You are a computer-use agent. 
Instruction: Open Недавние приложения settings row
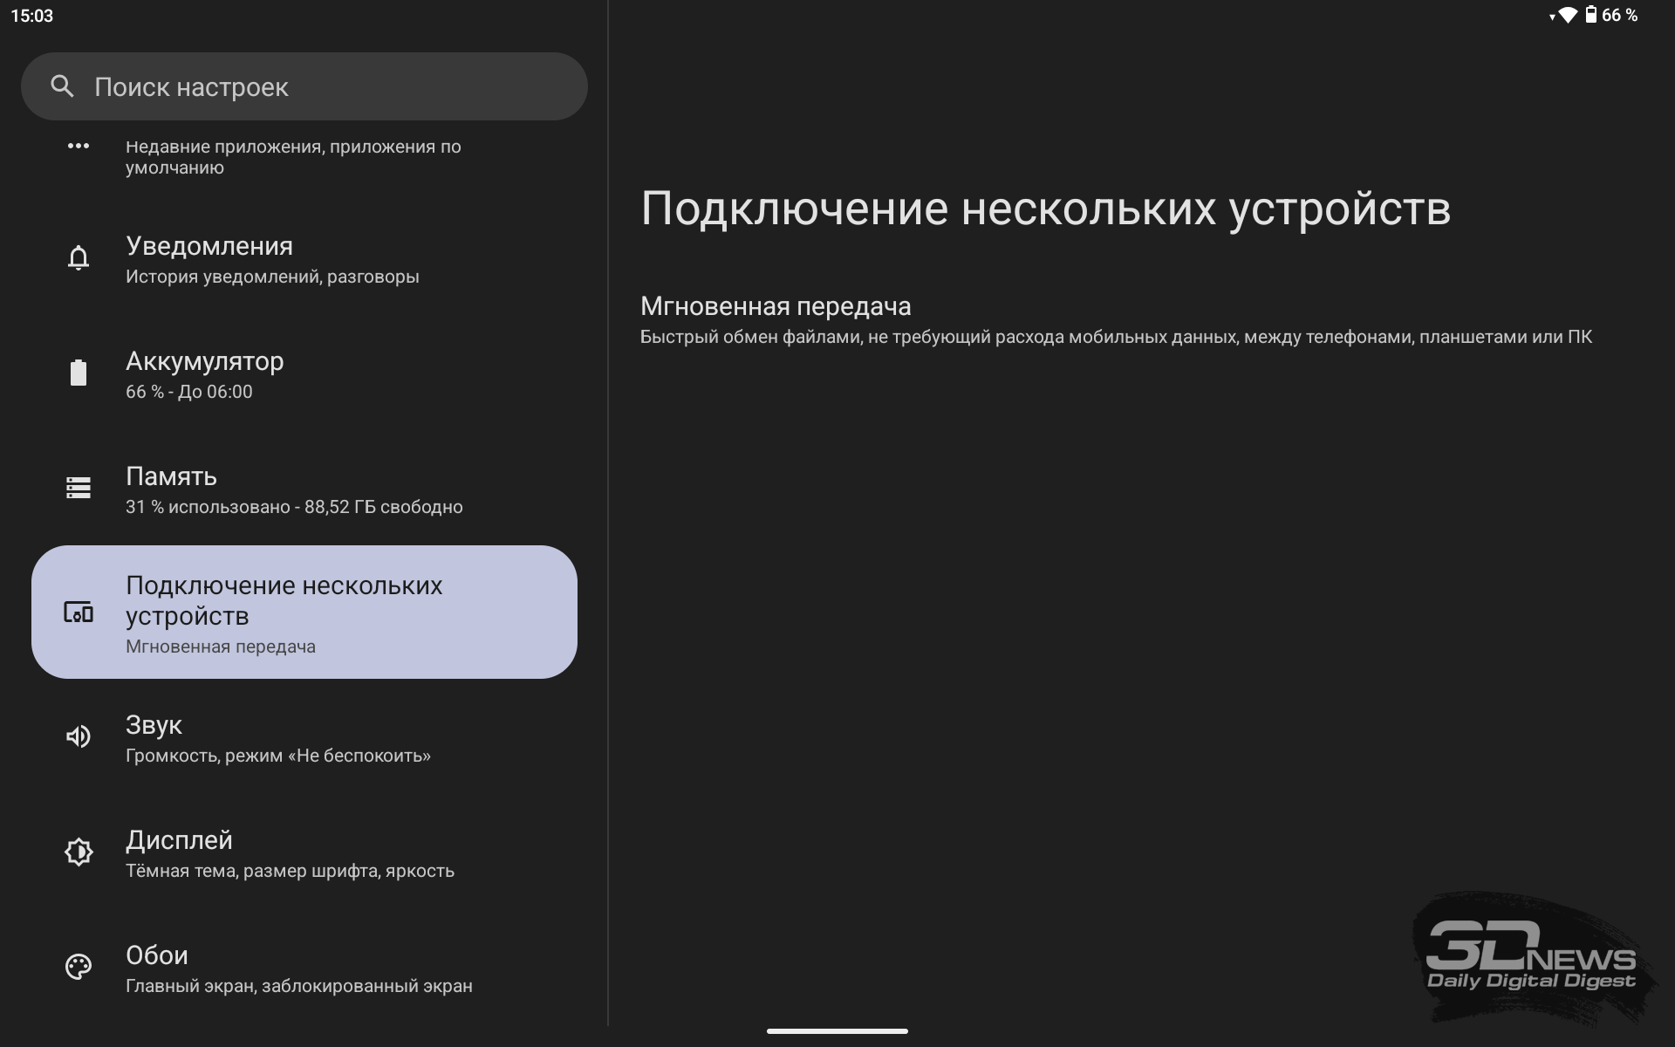[304, 157]
